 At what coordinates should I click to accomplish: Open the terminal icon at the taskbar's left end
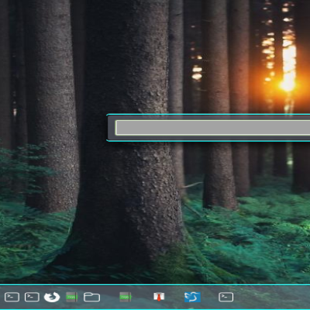(x=12, y=297)
